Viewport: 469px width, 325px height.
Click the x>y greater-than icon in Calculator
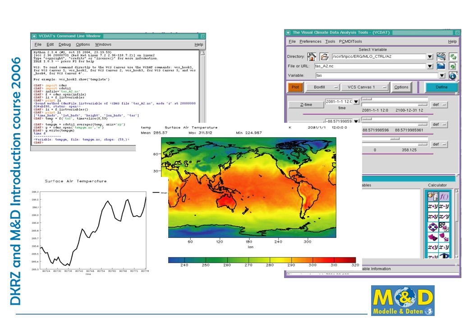tap(444, 247)
